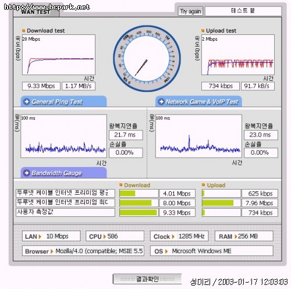Click the 1.17 MB/s download field
The image size is (291, 289).
tap(79, 86)
